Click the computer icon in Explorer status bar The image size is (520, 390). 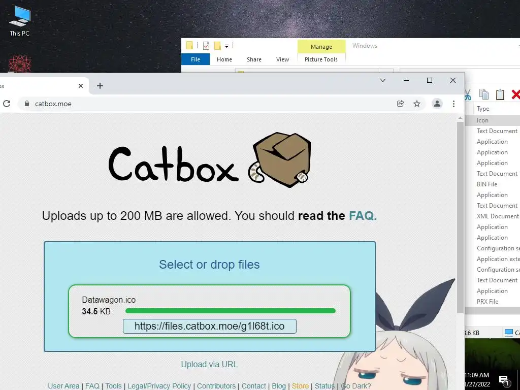[x=508, y=332]
